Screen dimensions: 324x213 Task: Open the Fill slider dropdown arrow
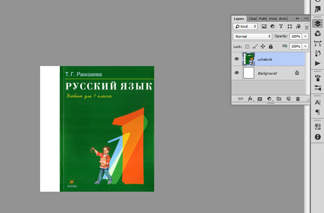click(x=305, y=46)
